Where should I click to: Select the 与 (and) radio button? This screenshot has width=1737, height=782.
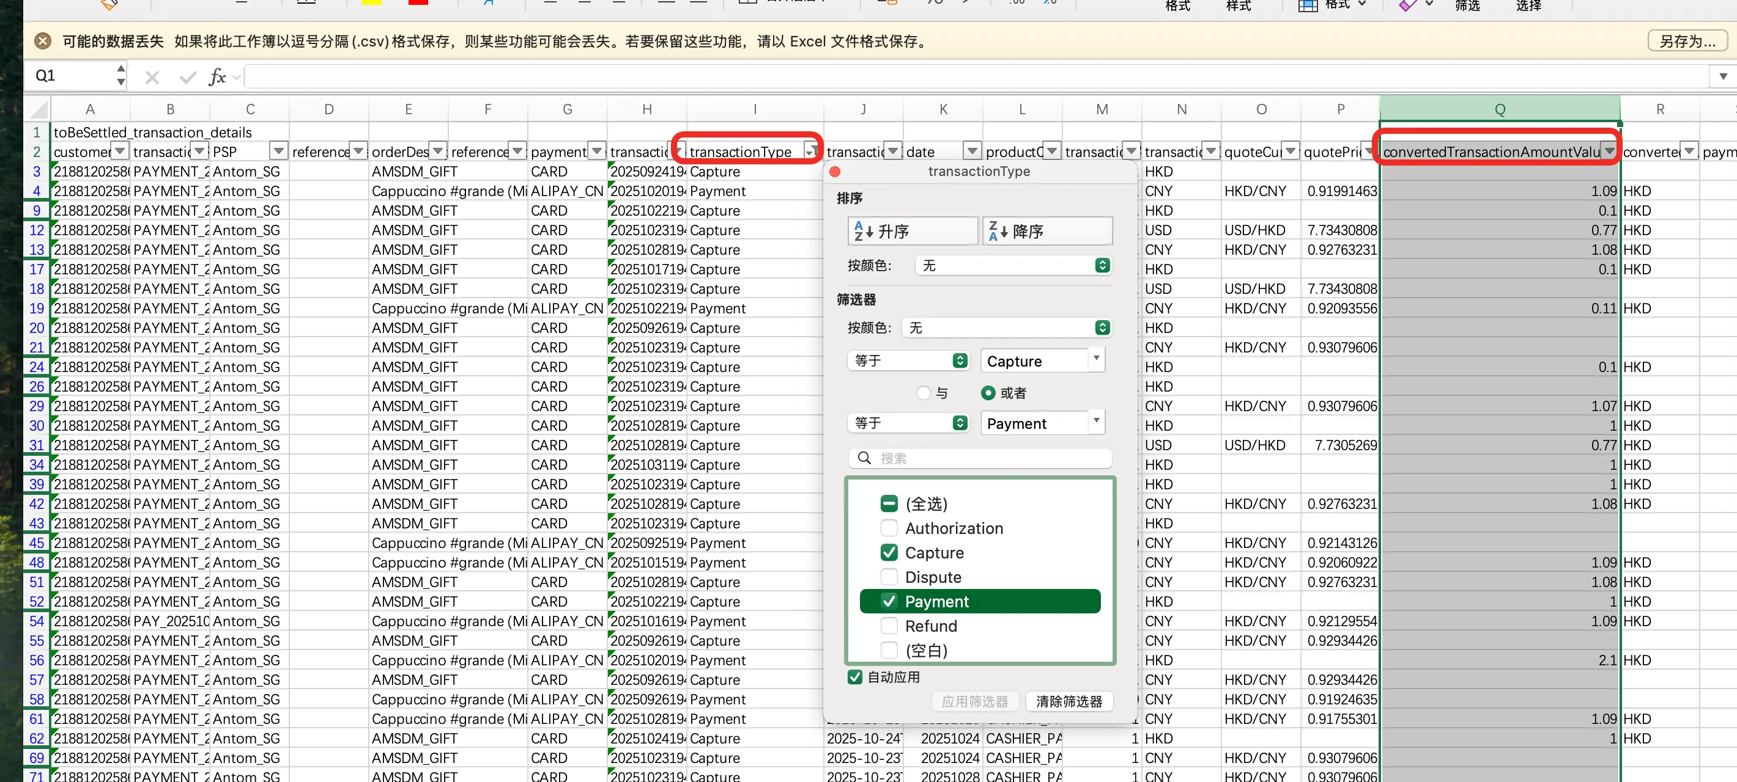click(x=923, y=393)
